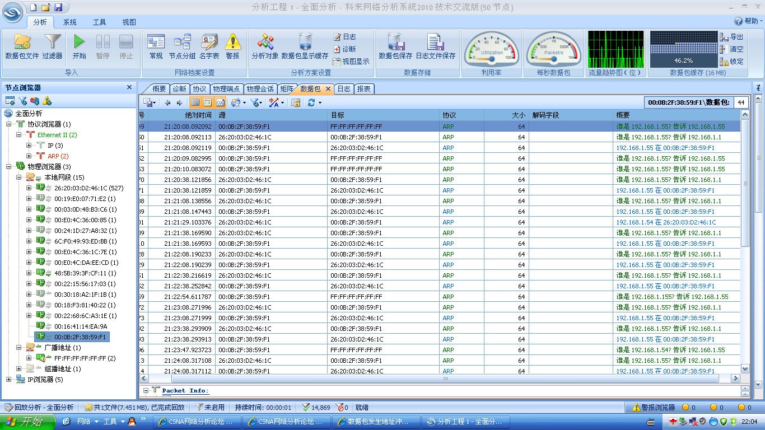Toggle the lock icon in packet toolbar
The image size is (765, 430).
pos(296,102)
